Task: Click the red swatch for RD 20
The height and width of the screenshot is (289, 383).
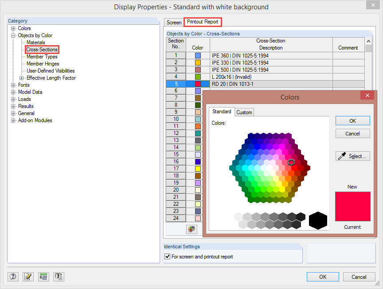Action: (x=198, y=84)
